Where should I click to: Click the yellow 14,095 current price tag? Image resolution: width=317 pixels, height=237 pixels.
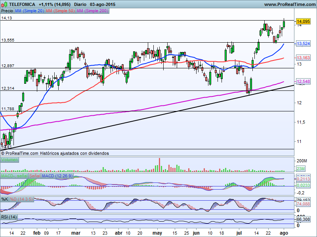(303, 21)
